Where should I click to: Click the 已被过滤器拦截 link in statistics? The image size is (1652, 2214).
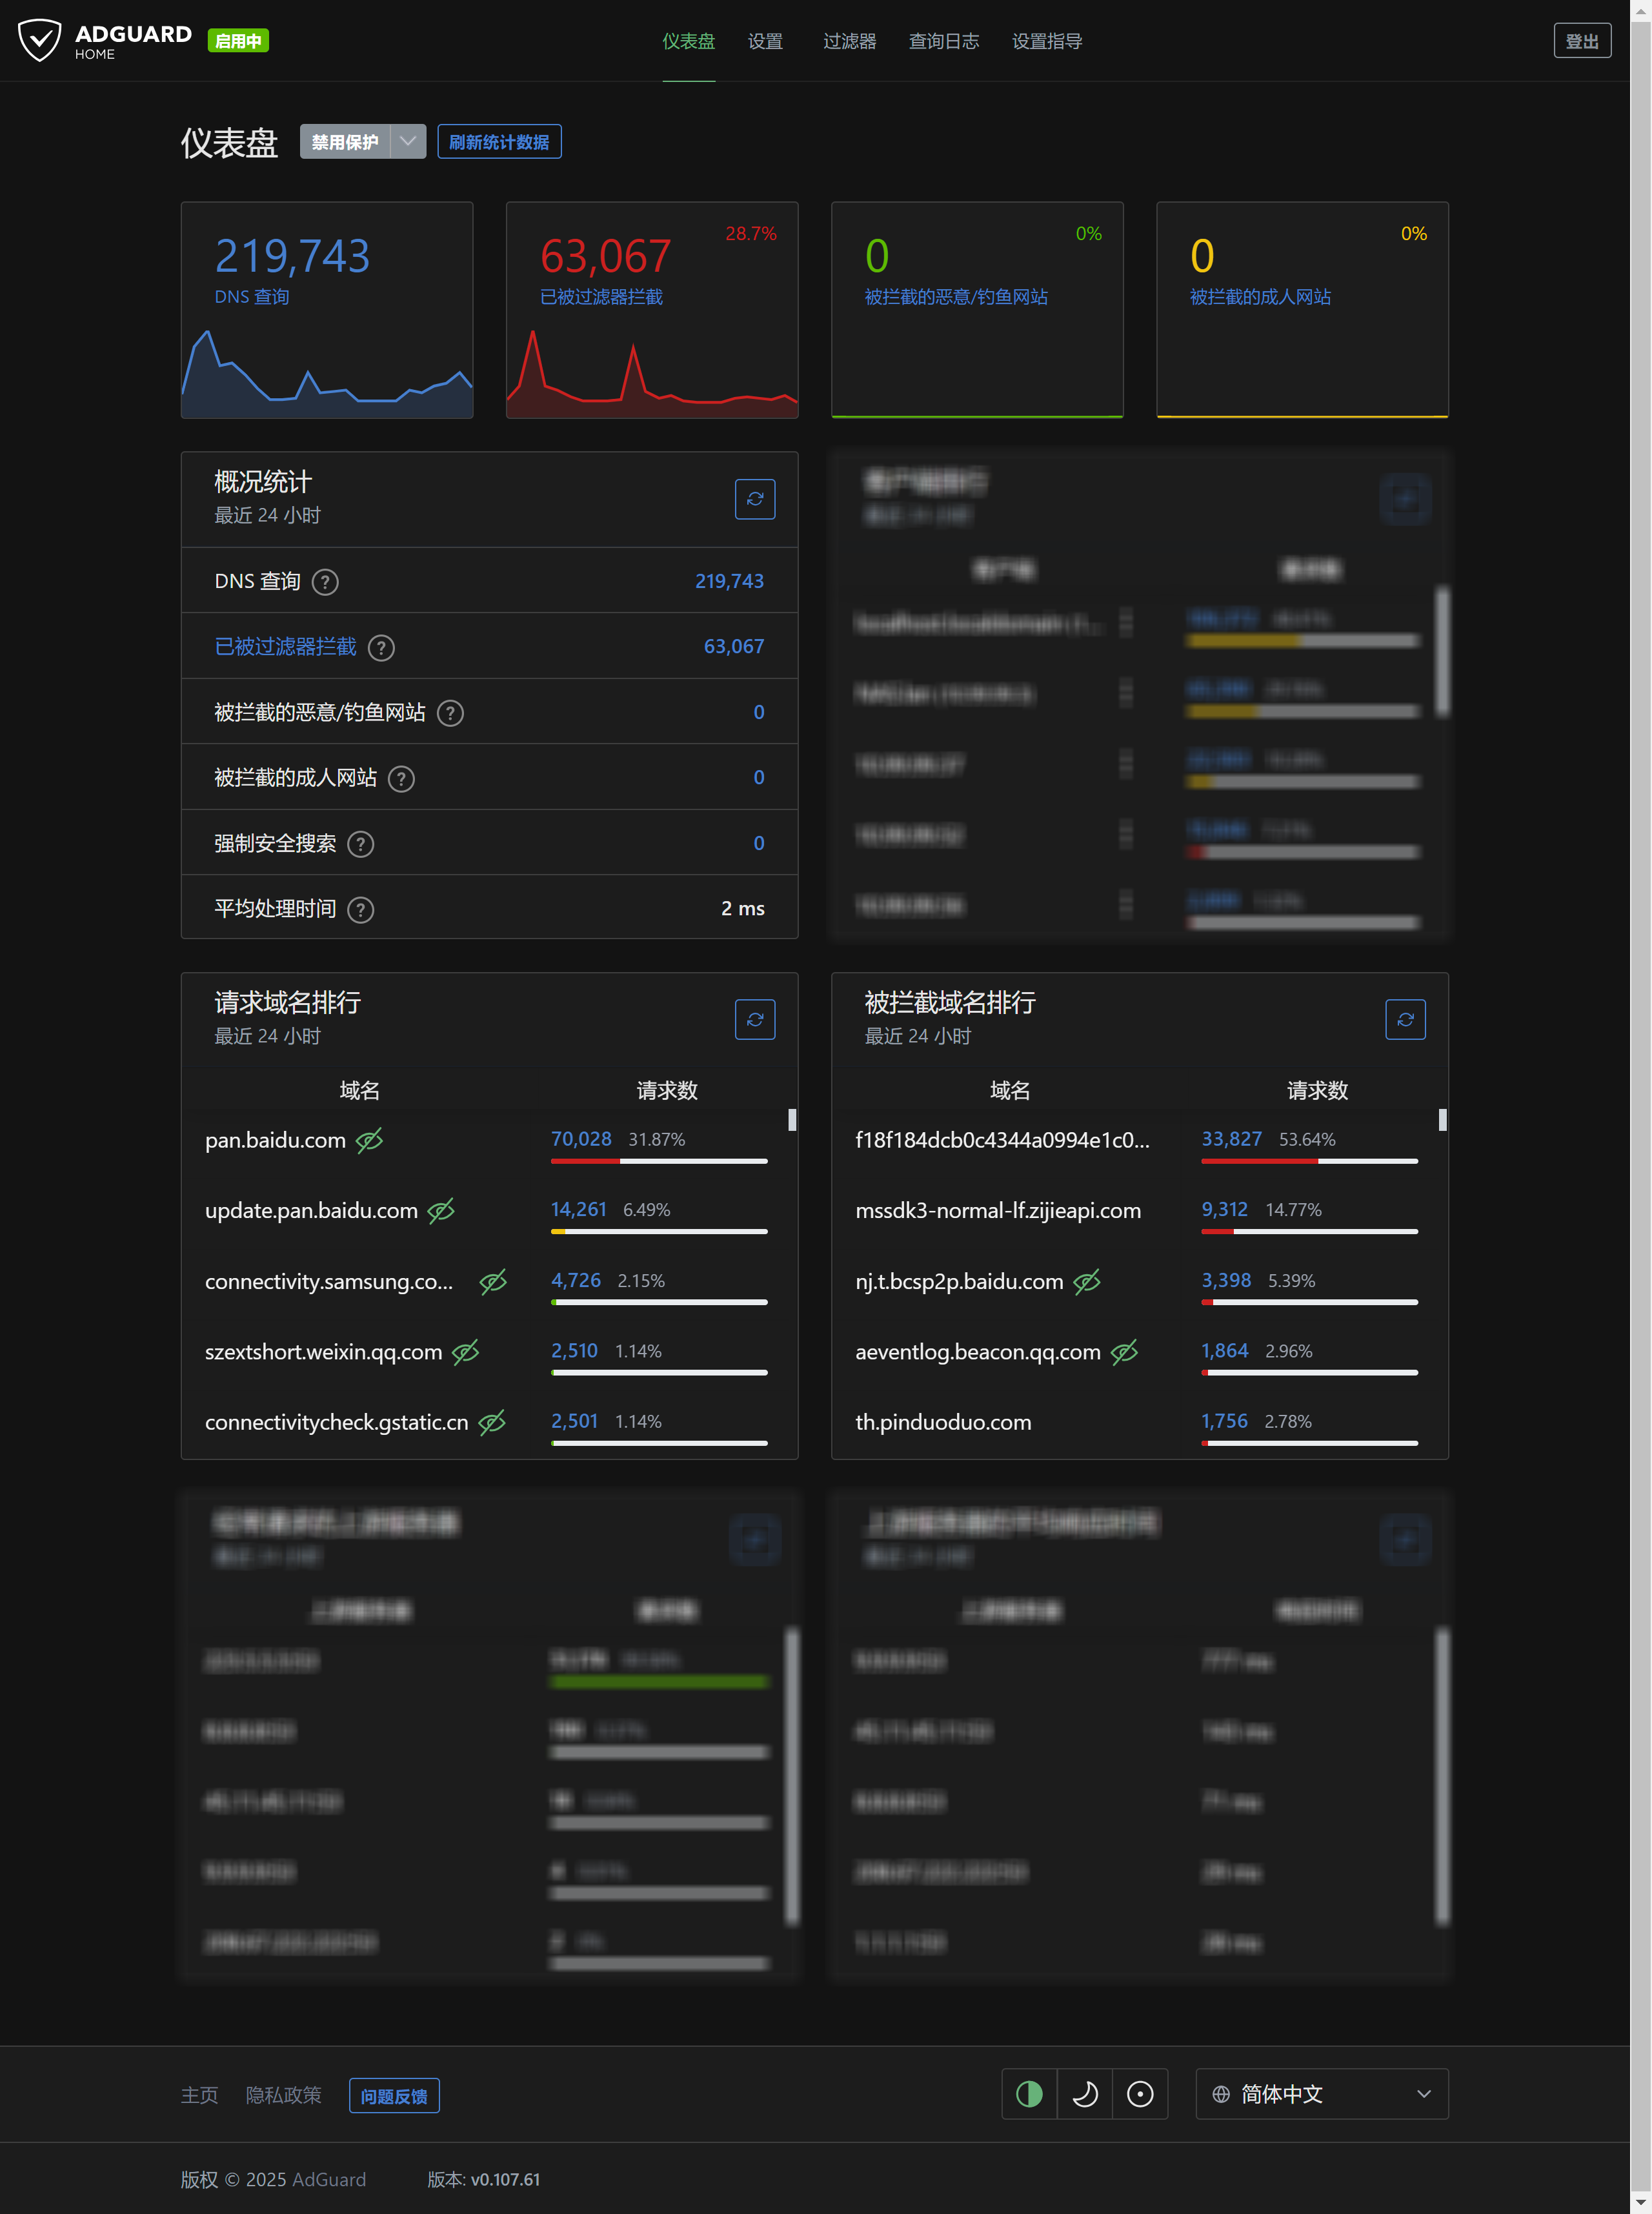click(x=285, y=647)
